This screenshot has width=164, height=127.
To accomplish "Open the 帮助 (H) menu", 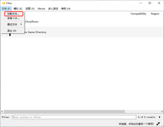I will click(66, 9).
